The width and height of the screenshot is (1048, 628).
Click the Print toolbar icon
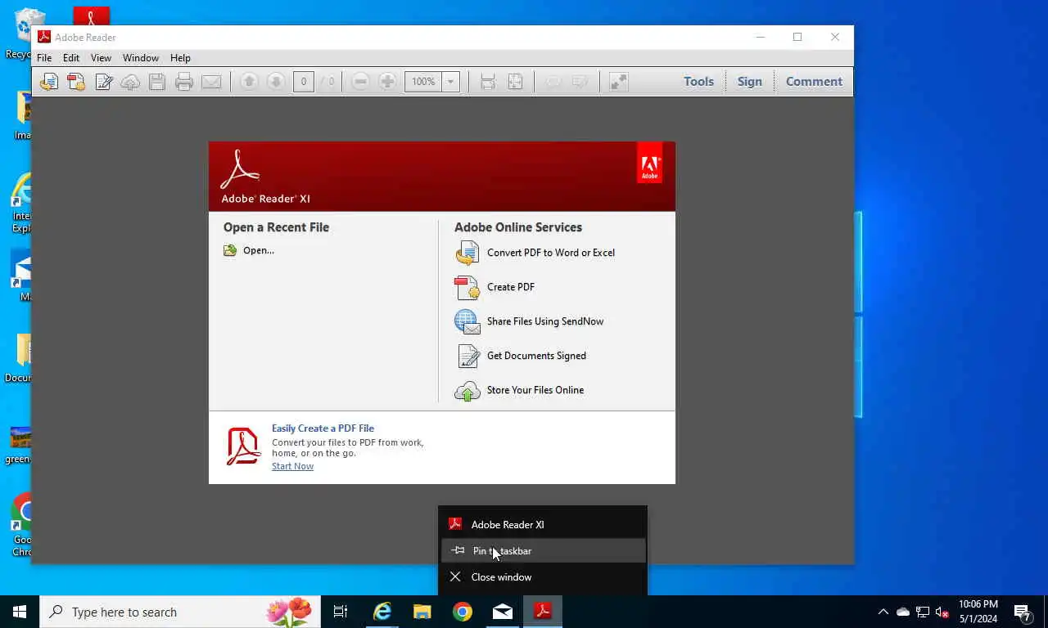(184, 82)
